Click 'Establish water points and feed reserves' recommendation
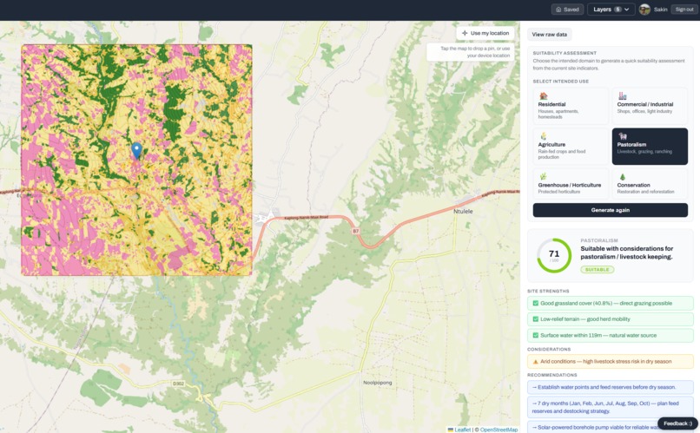Viewport: 700px width, 433px height. (x=610, y=387)
